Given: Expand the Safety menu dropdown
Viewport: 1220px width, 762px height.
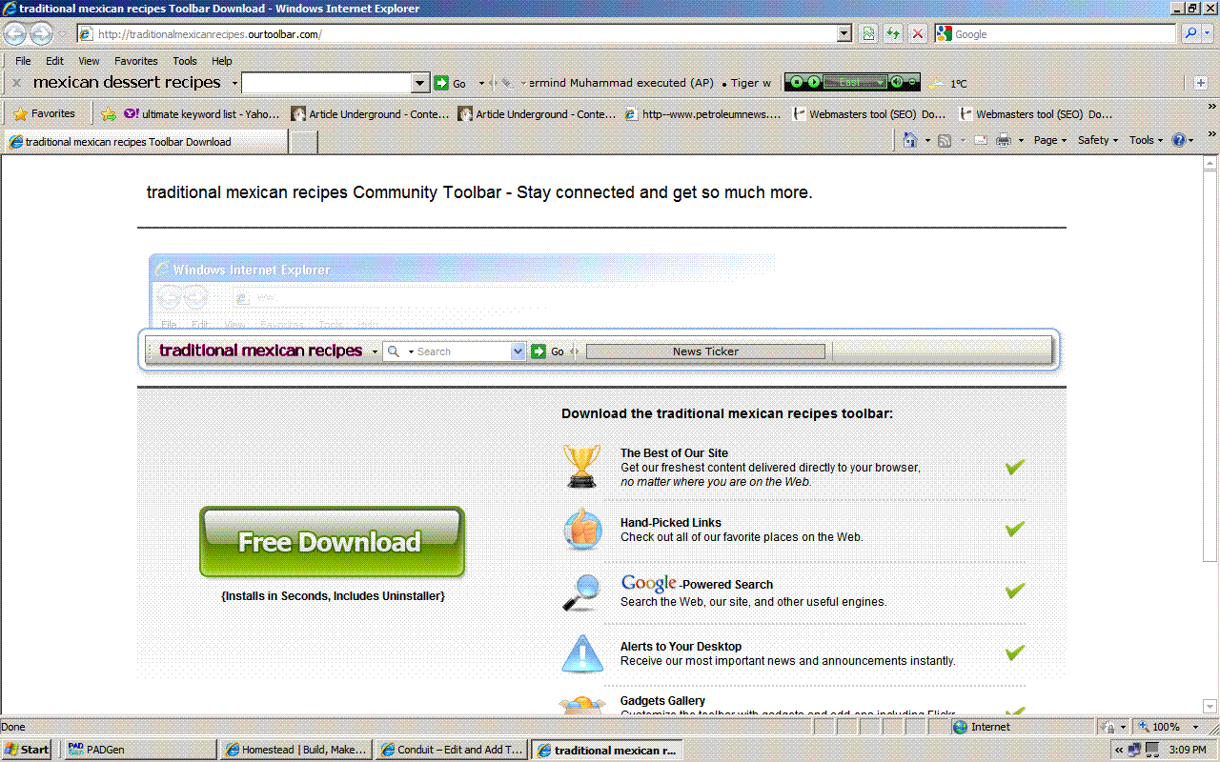Looking at the screenshot, I should (x=1098, y=140).
